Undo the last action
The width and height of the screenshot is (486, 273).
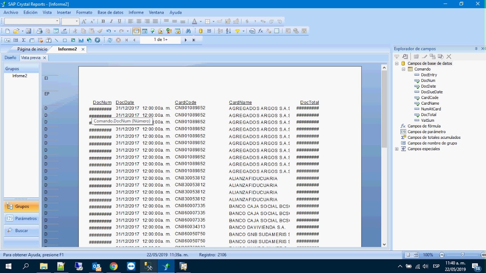109,31
